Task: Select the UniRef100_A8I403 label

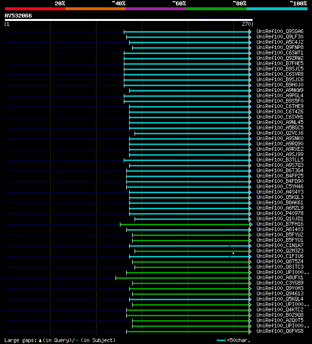Action: pyautogui.click(x=280, y=229)
